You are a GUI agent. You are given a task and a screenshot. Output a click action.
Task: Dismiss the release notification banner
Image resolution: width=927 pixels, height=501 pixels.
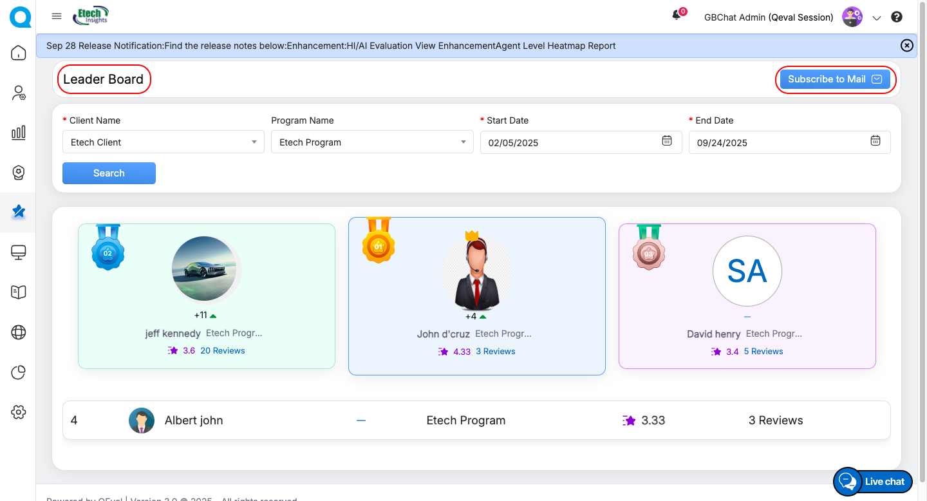point(906,45)
